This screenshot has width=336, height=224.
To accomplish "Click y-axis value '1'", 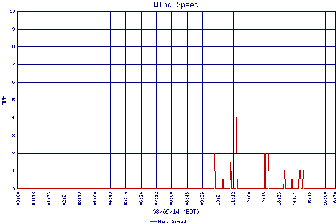I will click(x=13, y=171).
